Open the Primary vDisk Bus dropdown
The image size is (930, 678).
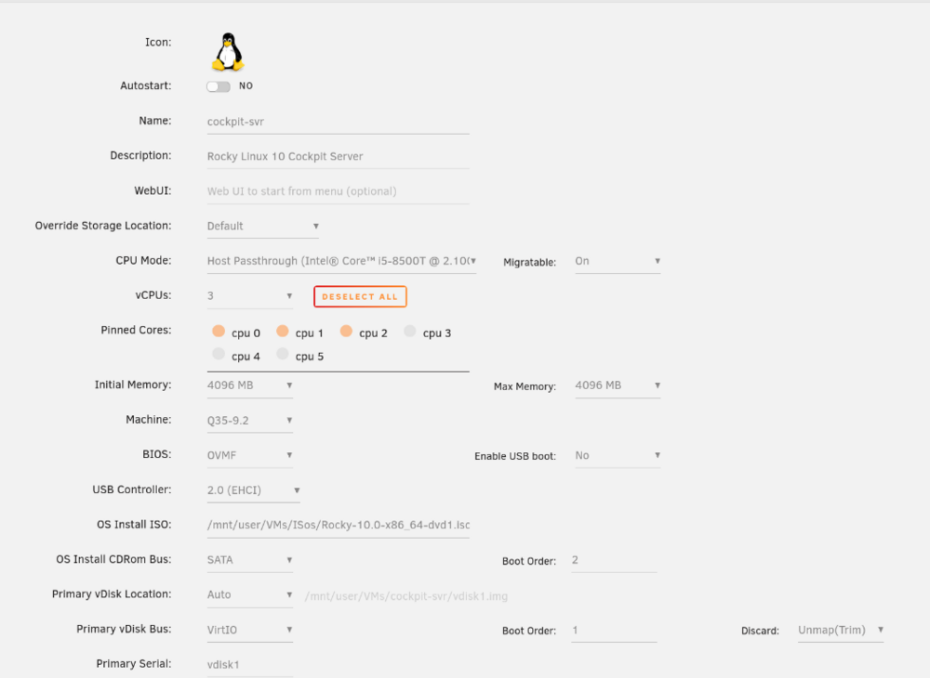pos(249,630)
